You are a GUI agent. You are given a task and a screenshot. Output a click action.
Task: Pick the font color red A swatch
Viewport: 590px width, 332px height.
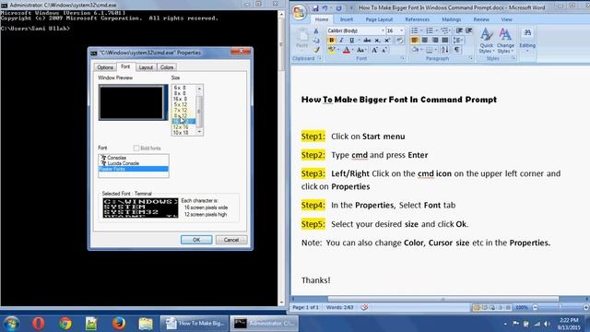pyautogui.click(x=347, y=50)
